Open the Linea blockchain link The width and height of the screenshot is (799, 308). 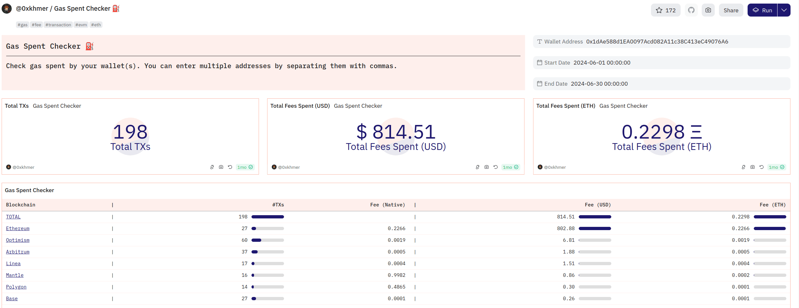click(13, 264)
